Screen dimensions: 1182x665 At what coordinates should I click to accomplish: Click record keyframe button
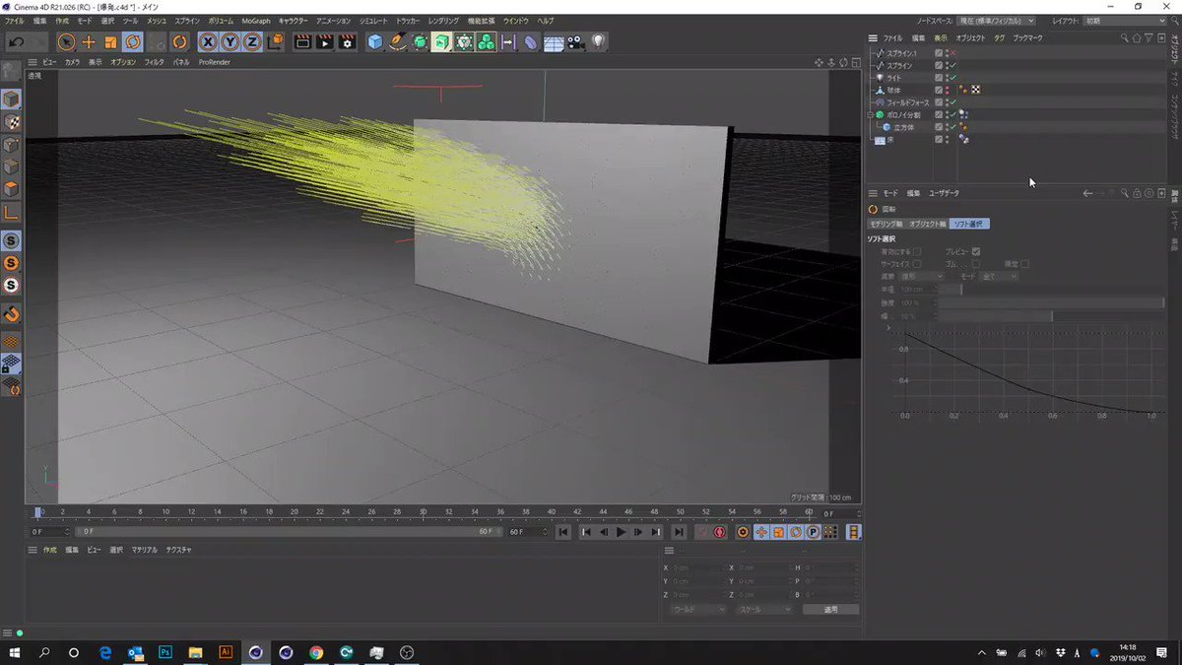[x=702, y=532]
